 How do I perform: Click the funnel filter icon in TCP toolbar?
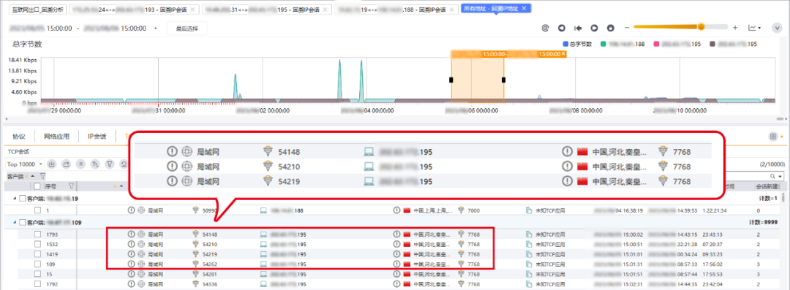pyautogui.click(x=109, y=164)
